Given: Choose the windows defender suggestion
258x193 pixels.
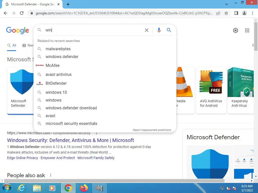Looking at the screenshot, I should [105, 57].
